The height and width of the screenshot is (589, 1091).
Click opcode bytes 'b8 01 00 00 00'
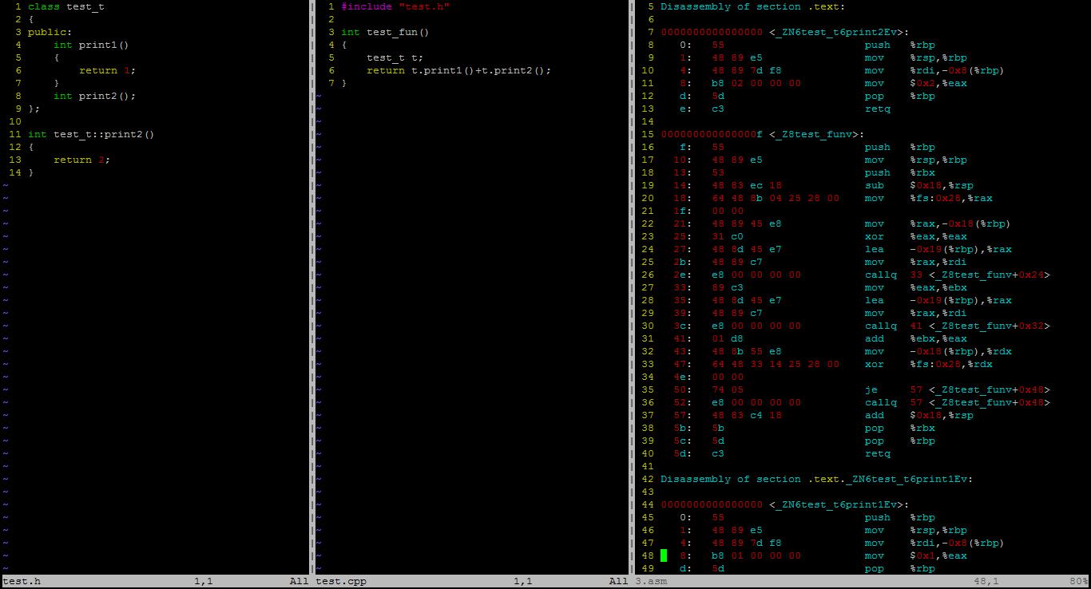756,555
